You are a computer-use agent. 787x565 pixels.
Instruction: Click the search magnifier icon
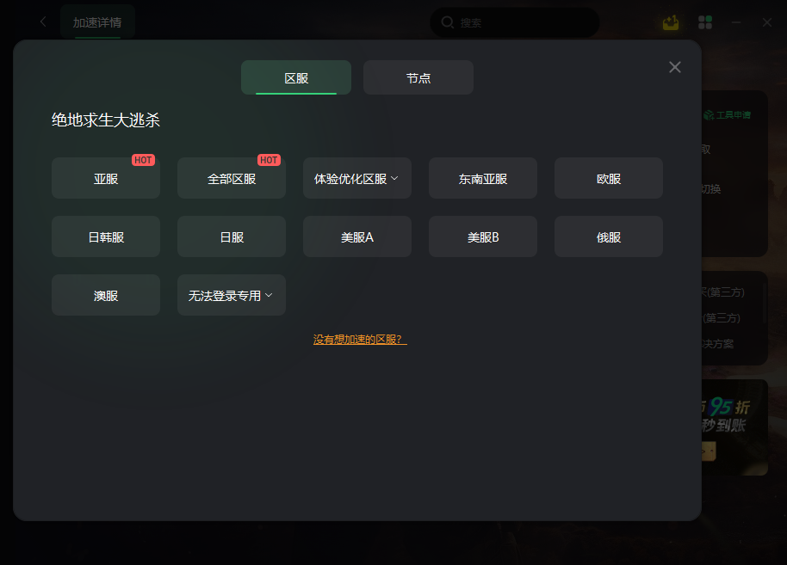pyautogui.click(x=447, y=22)
